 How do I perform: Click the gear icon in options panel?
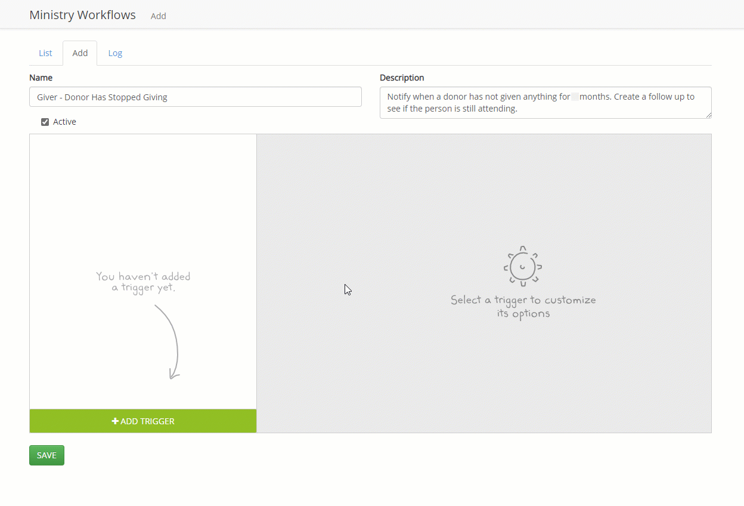click(523, 266)
